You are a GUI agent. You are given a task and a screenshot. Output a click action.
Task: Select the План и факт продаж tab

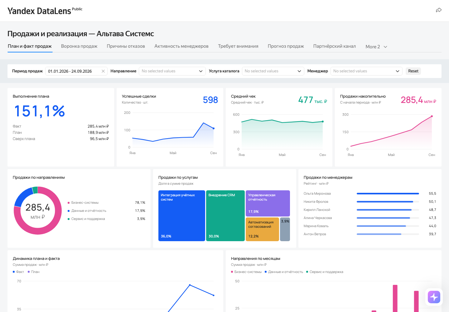coord(30,46)
